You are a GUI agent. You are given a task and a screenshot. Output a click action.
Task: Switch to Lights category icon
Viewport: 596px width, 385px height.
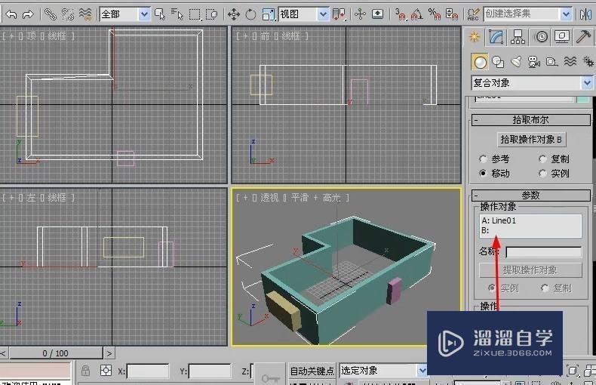[x=516, y=62]
